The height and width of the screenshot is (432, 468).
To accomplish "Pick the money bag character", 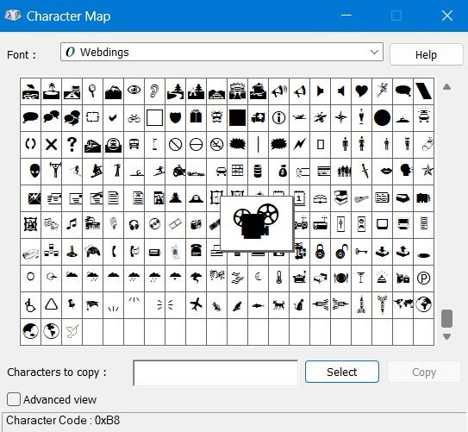I will (283, 172).
